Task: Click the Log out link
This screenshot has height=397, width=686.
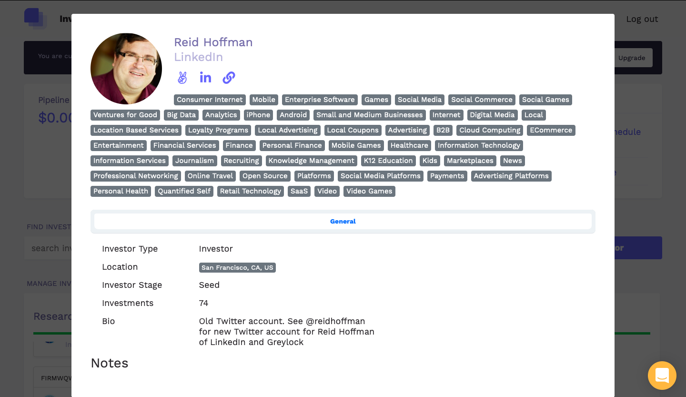Action: pos(642,19)
